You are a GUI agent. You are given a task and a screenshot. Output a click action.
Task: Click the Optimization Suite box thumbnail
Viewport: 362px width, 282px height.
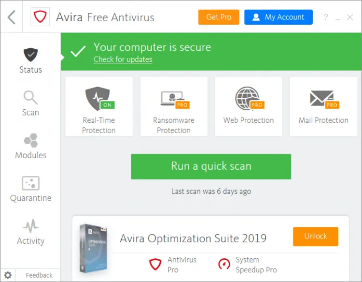coord(94,248)
